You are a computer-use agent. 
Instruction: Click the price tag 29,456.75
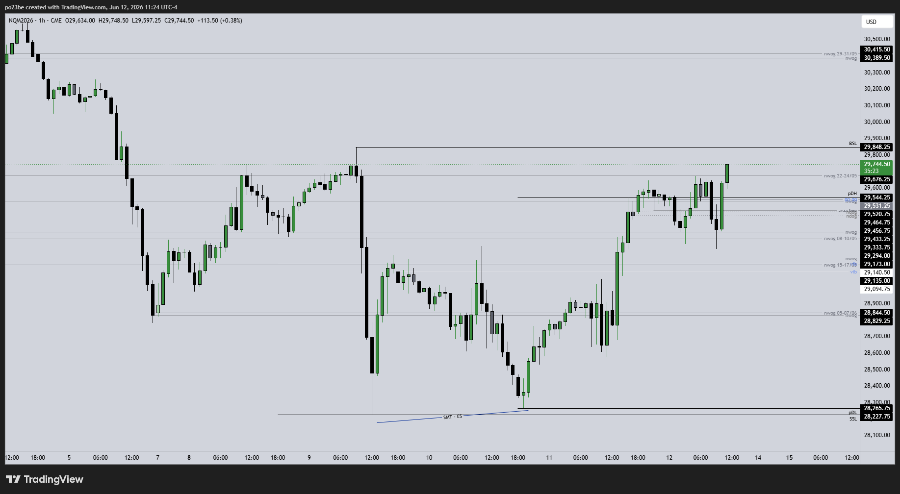click(x=877, y=231)
